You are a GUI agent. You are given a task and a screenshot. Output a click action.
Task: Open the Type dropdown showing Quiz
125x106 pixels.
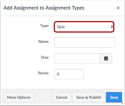pos(84,27)
